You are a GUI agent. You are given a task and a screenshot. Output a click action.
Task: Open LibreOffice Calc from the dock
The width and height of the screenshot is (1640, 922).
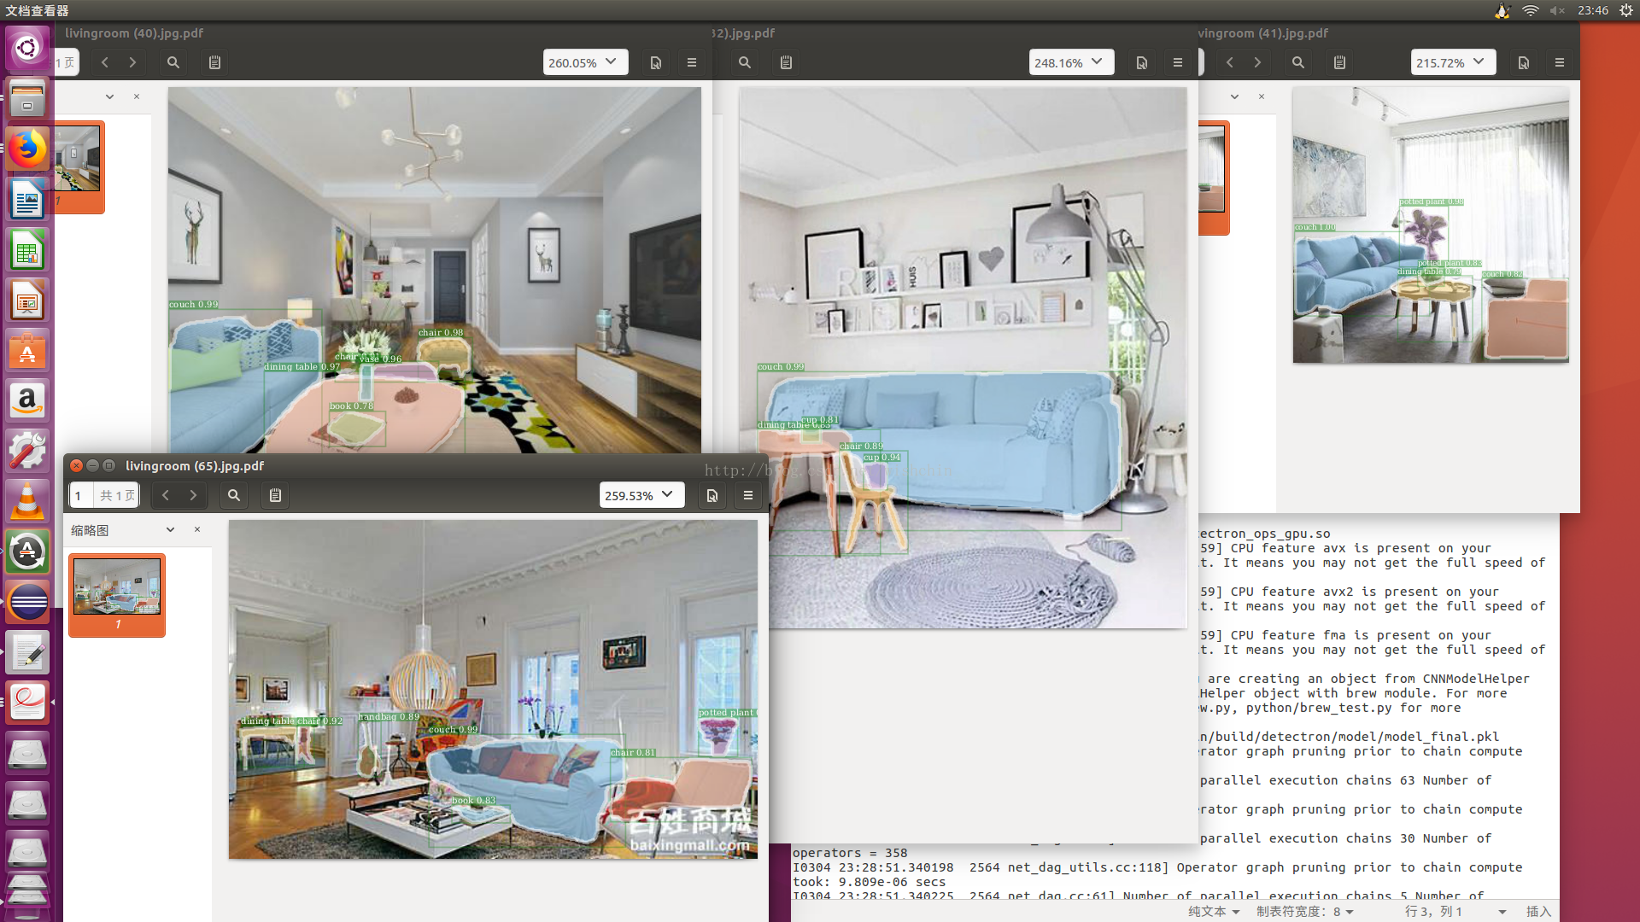[x=27, y=250]
